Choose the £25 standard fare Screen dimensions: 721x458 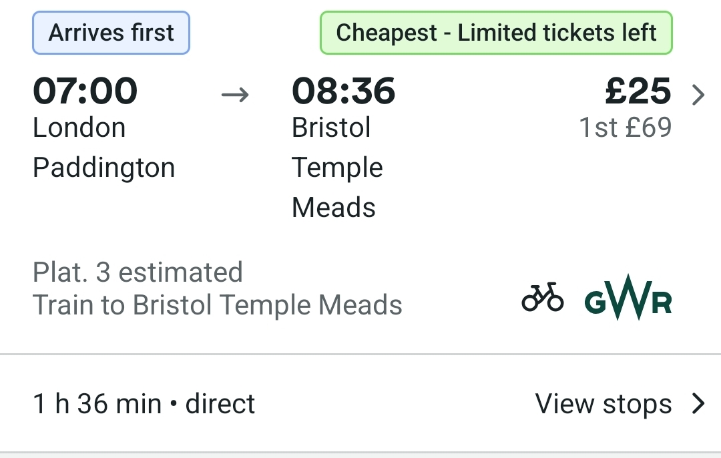pyautogui.click(x=638, y=91)
